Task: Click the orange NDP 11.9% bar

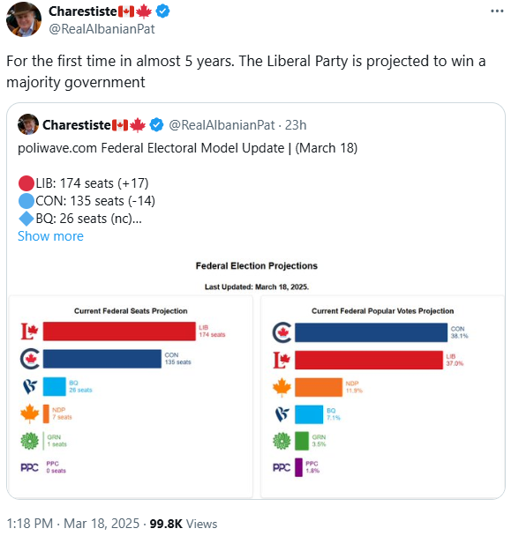Action: 319,387
